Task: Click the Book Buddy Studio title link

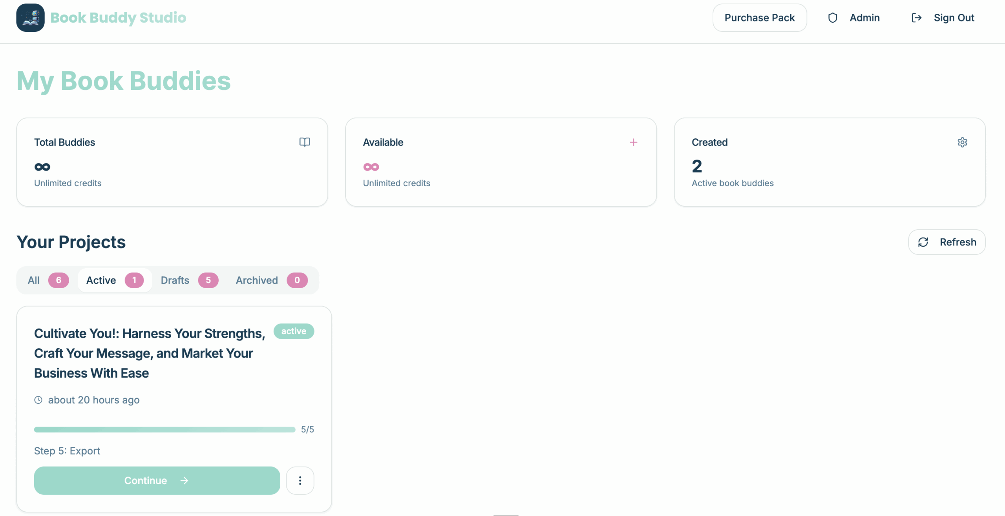Action: coord(118,18)
